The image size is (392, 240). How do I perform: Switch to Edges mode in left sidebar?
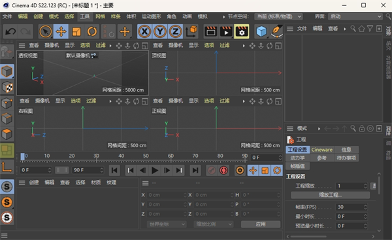[7, 118]
